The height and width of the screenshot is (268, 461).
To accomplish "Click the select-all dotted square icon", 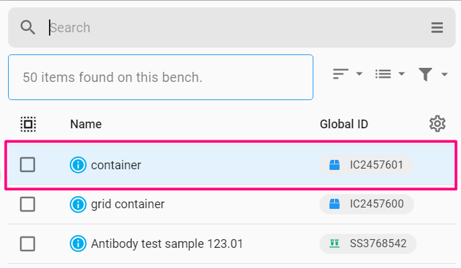I will click(x=28, y=124).
